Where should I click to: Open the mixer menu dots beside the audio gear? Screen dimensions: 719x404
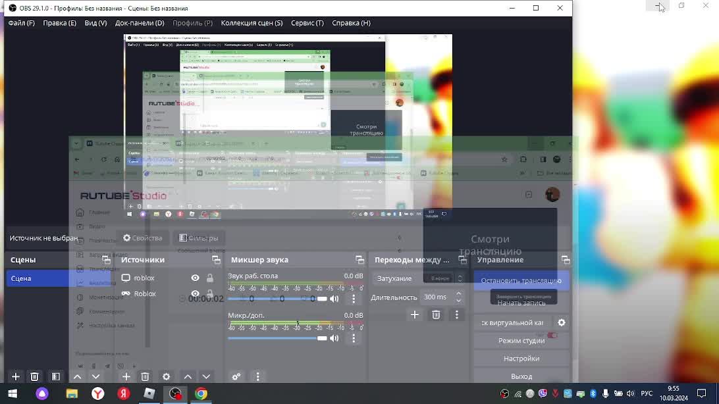click(257, 376)
